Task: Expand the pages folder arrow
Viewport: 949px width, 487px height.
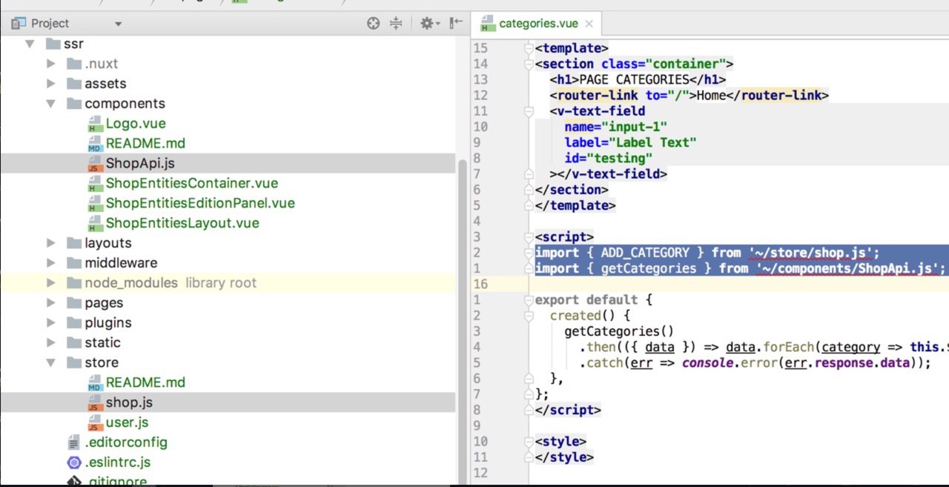Action: (51, 303)
